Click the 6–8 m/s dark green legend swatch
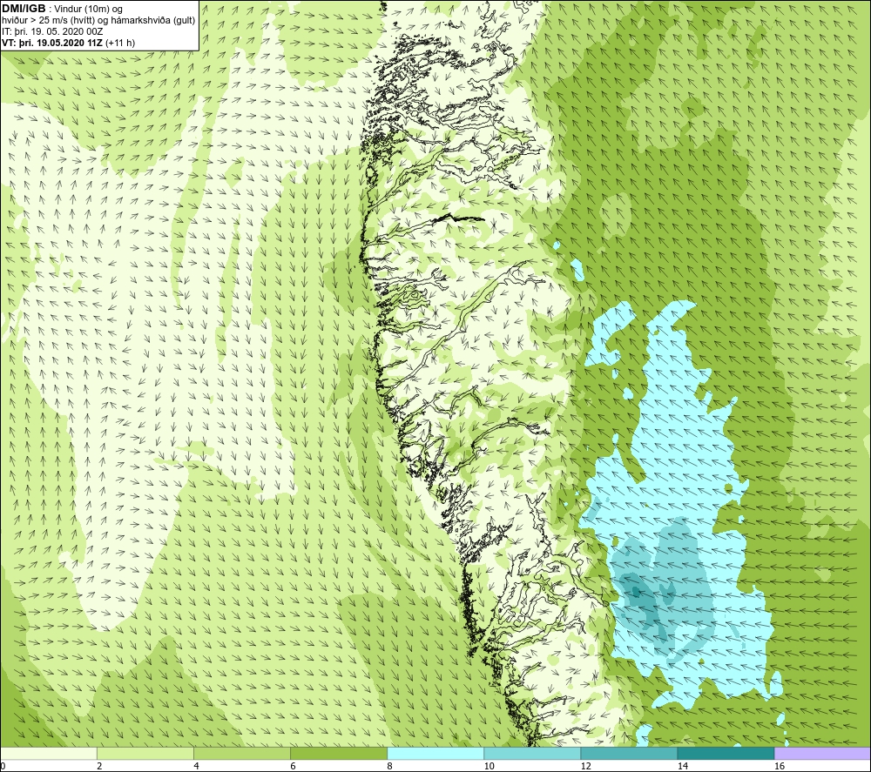The width and height of the screenshot is (871, 772). (339, 754)
